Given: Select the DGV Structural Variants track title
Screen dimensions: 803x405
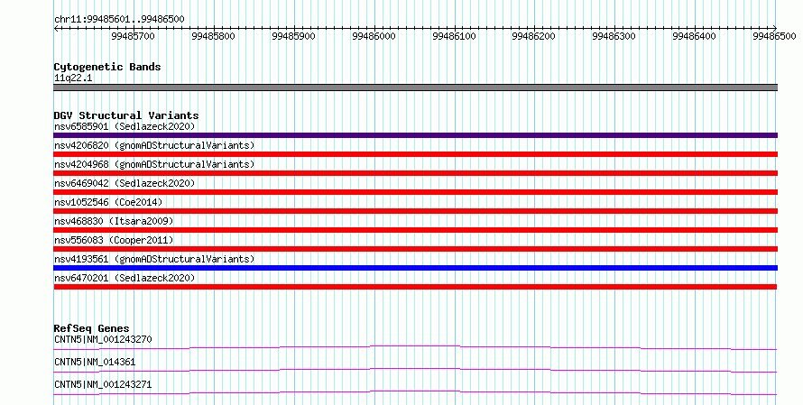Looking at the screenshot, I should tap(126, 115).
